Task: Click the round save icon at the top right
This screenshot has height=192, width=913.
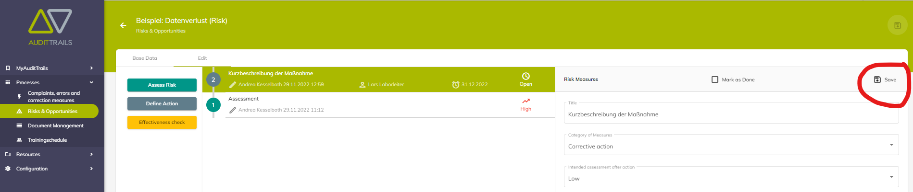Action: (897, 25)
